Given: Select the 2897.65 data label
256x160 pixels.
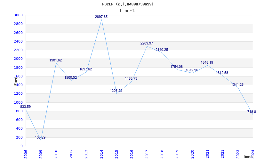Looking at the screenshot, I should pos(101,17).
